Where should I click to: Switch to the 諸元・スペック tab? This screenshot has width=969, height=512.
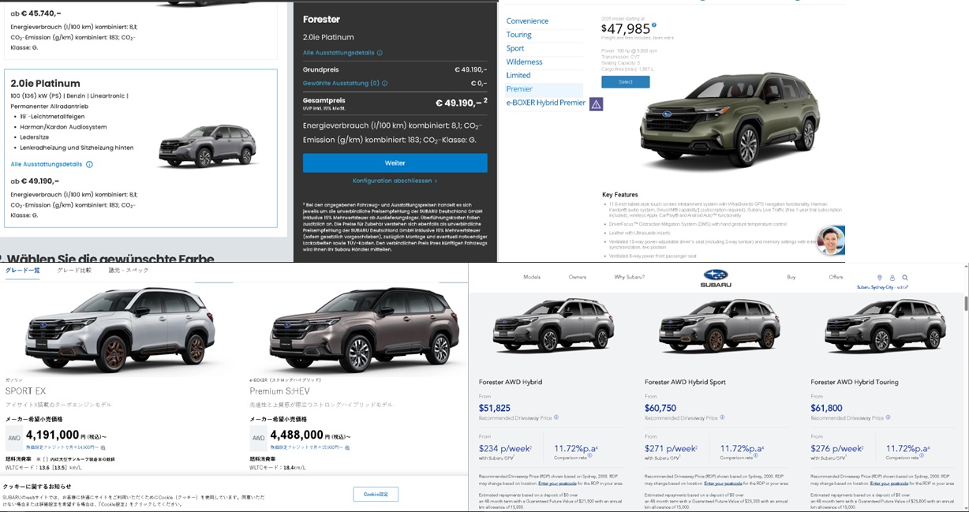[x=129, y=270]
